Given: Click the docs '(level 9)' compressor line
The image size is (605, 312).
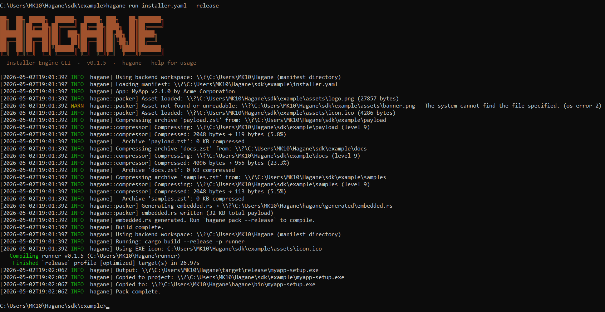Looking at the screenshot, I should pyautogui.click(x=180, y=156).
